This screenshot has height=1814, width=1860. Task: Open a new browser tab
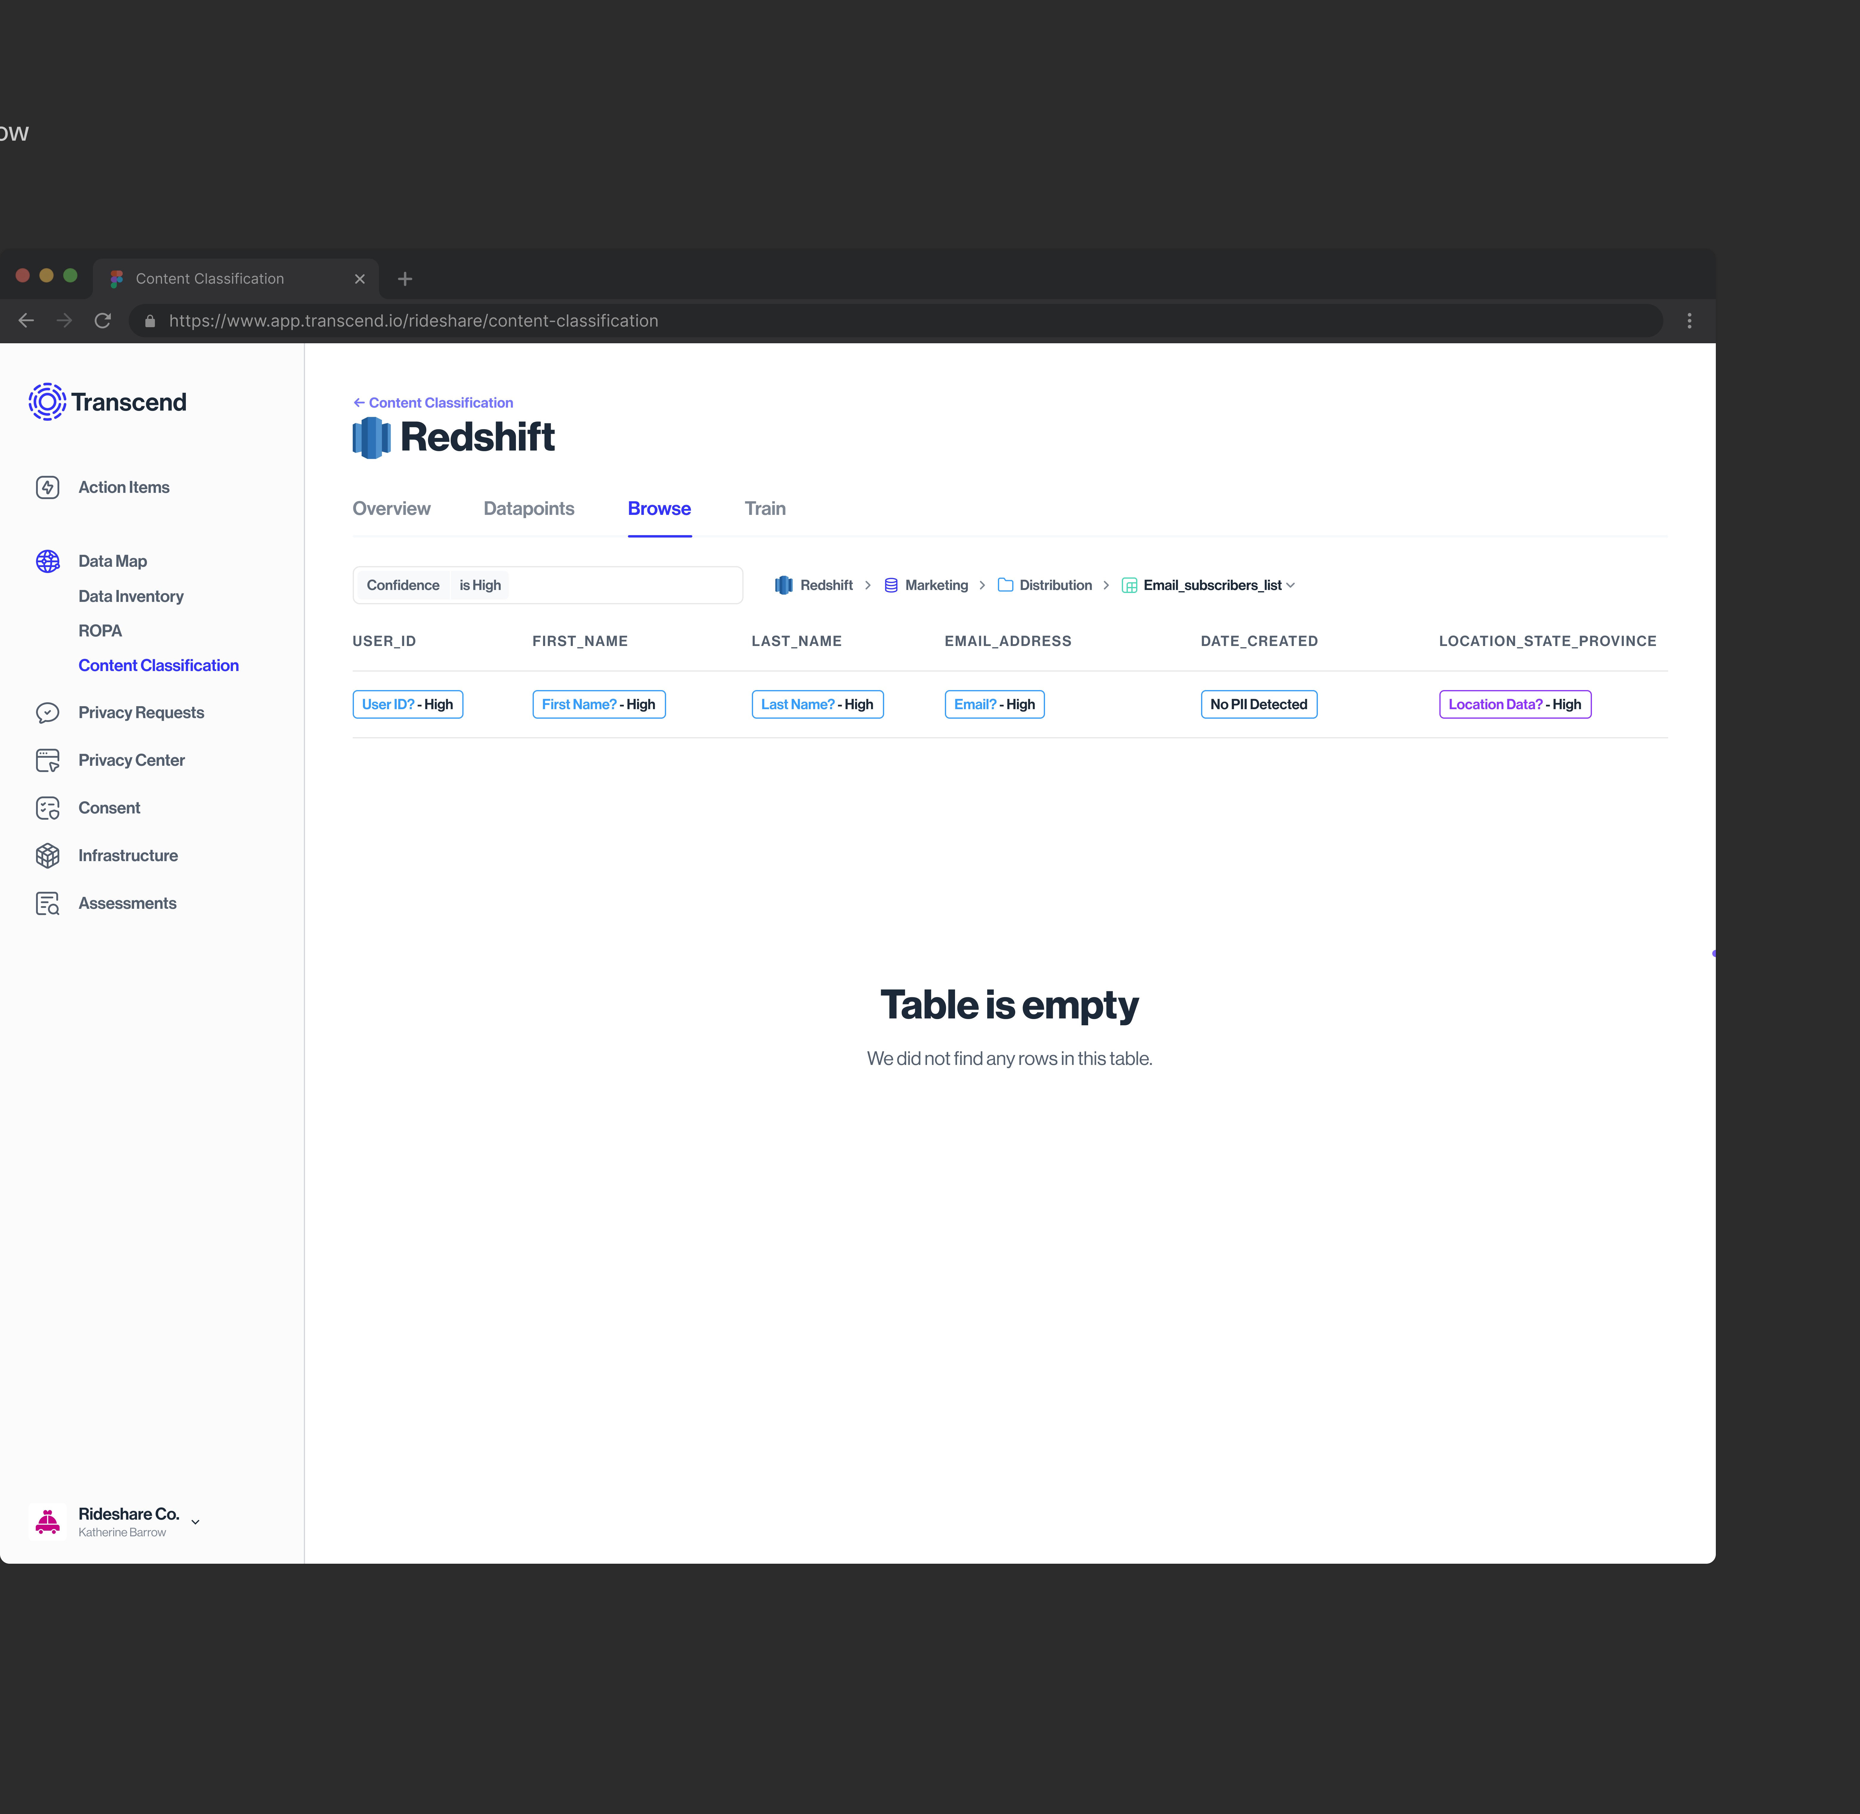pyautogui.click(x=405, y=279)
